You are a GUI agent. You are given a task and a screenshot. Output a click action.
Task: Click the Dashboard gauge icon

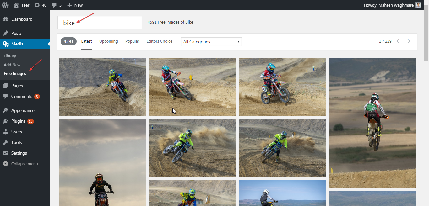(x=6, y=19)
